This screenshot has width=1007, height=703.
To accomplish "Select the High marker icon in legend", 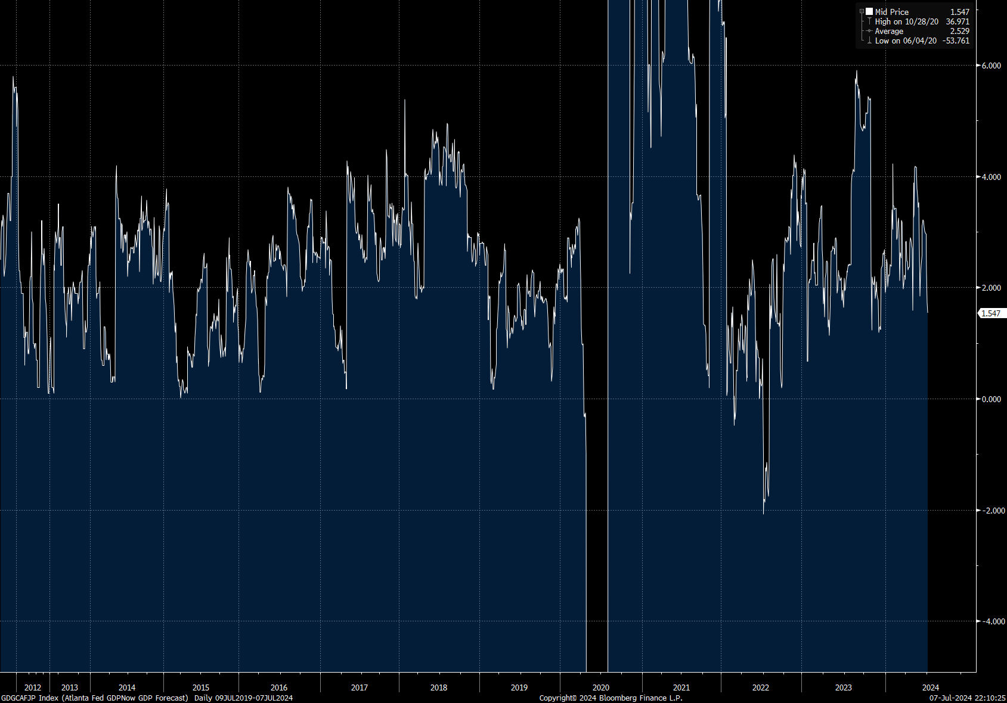I will click(869, 21).
